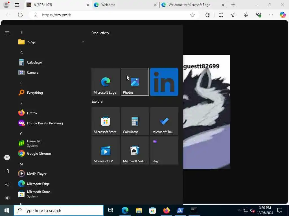Open the Photos tile

coord(135,82)
